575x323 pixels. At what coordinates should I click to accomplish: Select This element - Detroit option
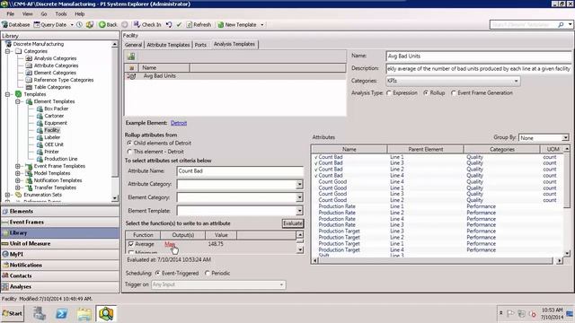(129, 152)
